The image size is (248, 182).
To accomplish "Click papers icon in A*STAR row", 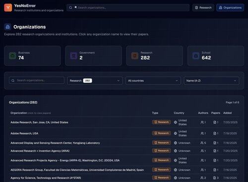I will click(215, 178).
